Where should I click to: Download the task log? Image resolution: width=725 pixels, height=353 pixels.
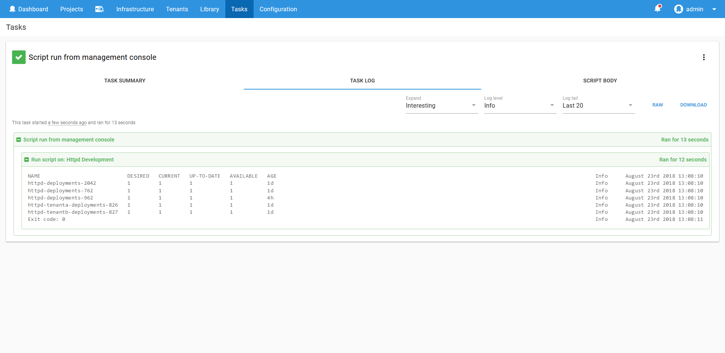coord(693,105)
